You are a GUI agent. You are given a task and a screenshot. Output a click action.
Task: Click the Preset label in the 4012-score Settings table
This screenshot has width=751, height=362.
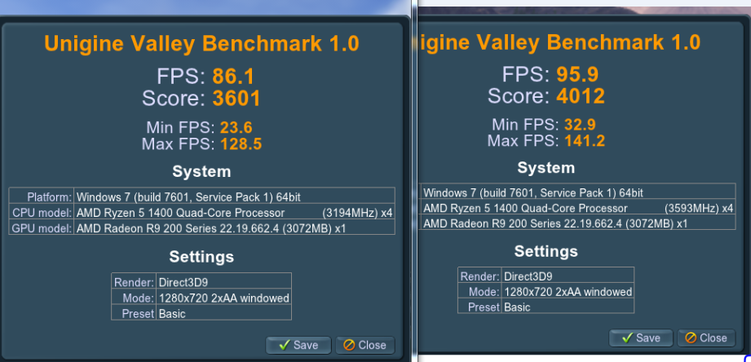point(482,307)
